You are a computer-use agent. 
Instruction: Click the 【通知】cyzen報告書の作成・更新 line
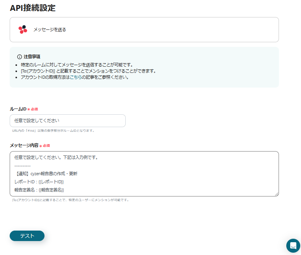(x=46, y=174)
